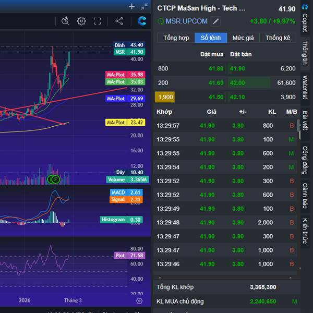Click the green F event marker on chart

tap(56, 179)
